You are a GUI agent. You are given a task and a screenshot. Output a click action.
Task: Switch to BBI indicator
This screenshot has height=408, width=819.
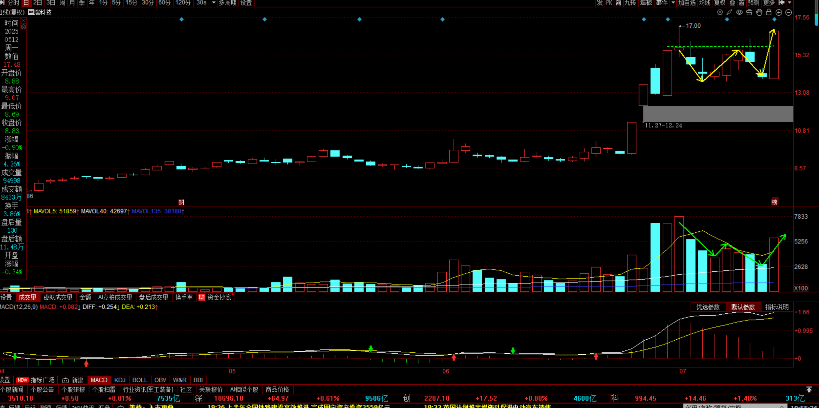click(x=198, y=380)
